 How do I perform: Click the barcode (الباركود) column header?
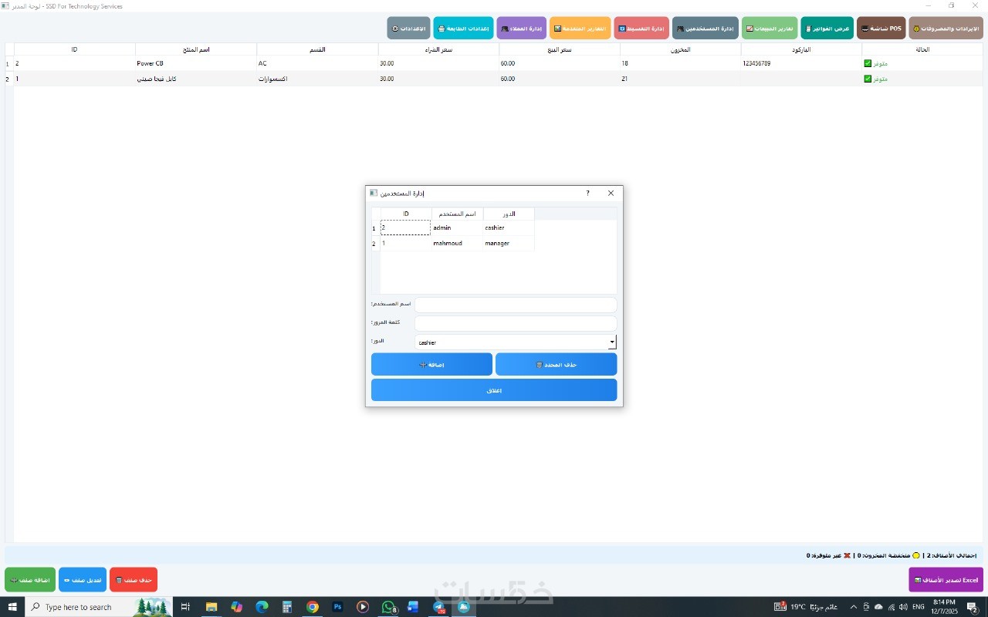(x=801, y=49)
